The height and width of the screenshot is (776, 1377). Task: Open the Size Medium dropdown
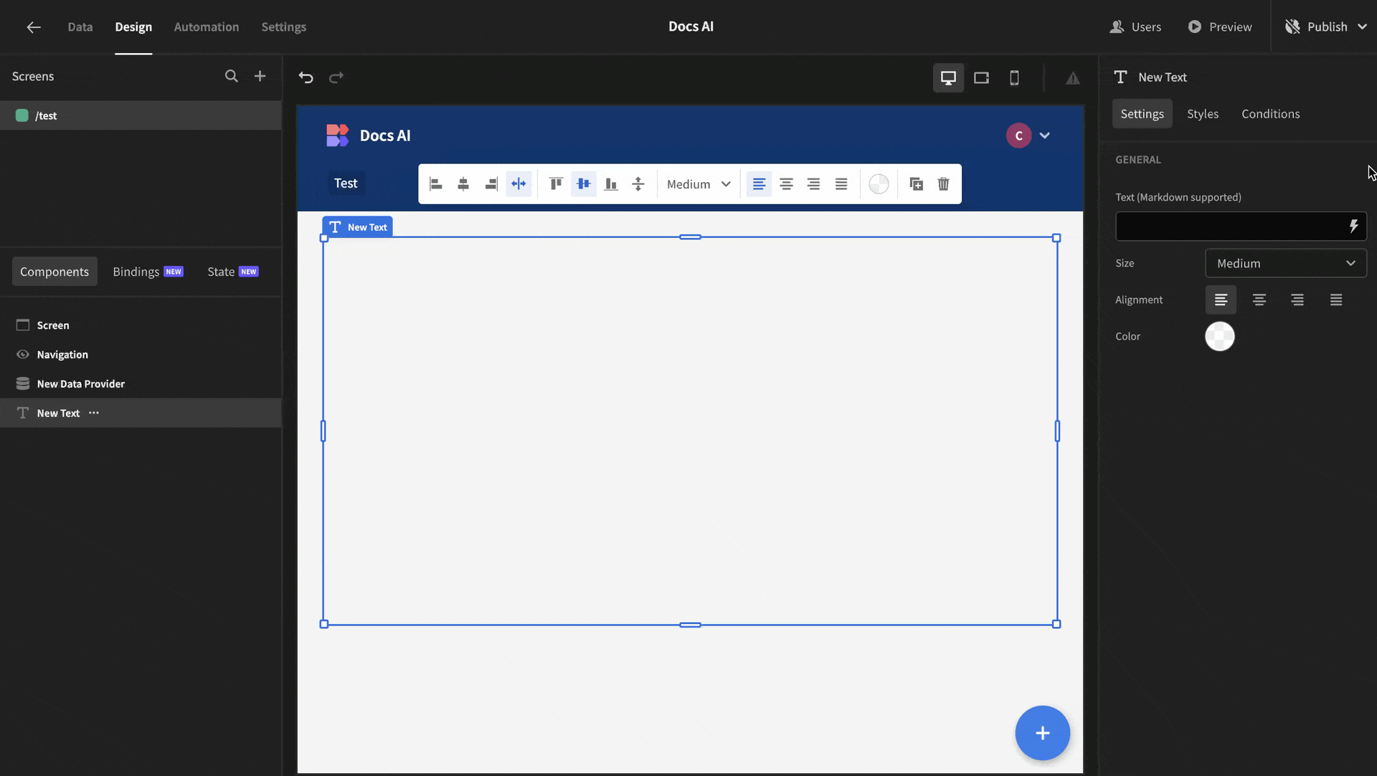tap(1285, 263)
